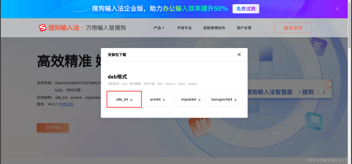The height and width of the screenshot is (164, 352).
Task: Open the 用户反馈 page
Action: 244,28
